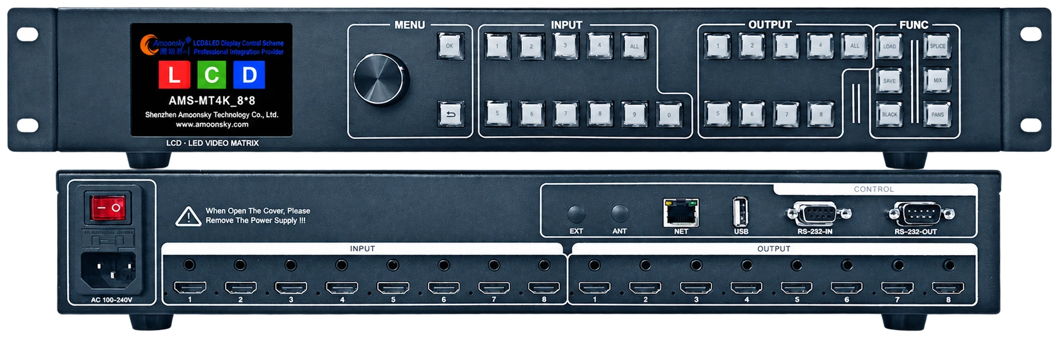Screen dimensions: 1059x338
Task: Choose front-panel OUTPUT button 5
Action: [x=718, y=113]
